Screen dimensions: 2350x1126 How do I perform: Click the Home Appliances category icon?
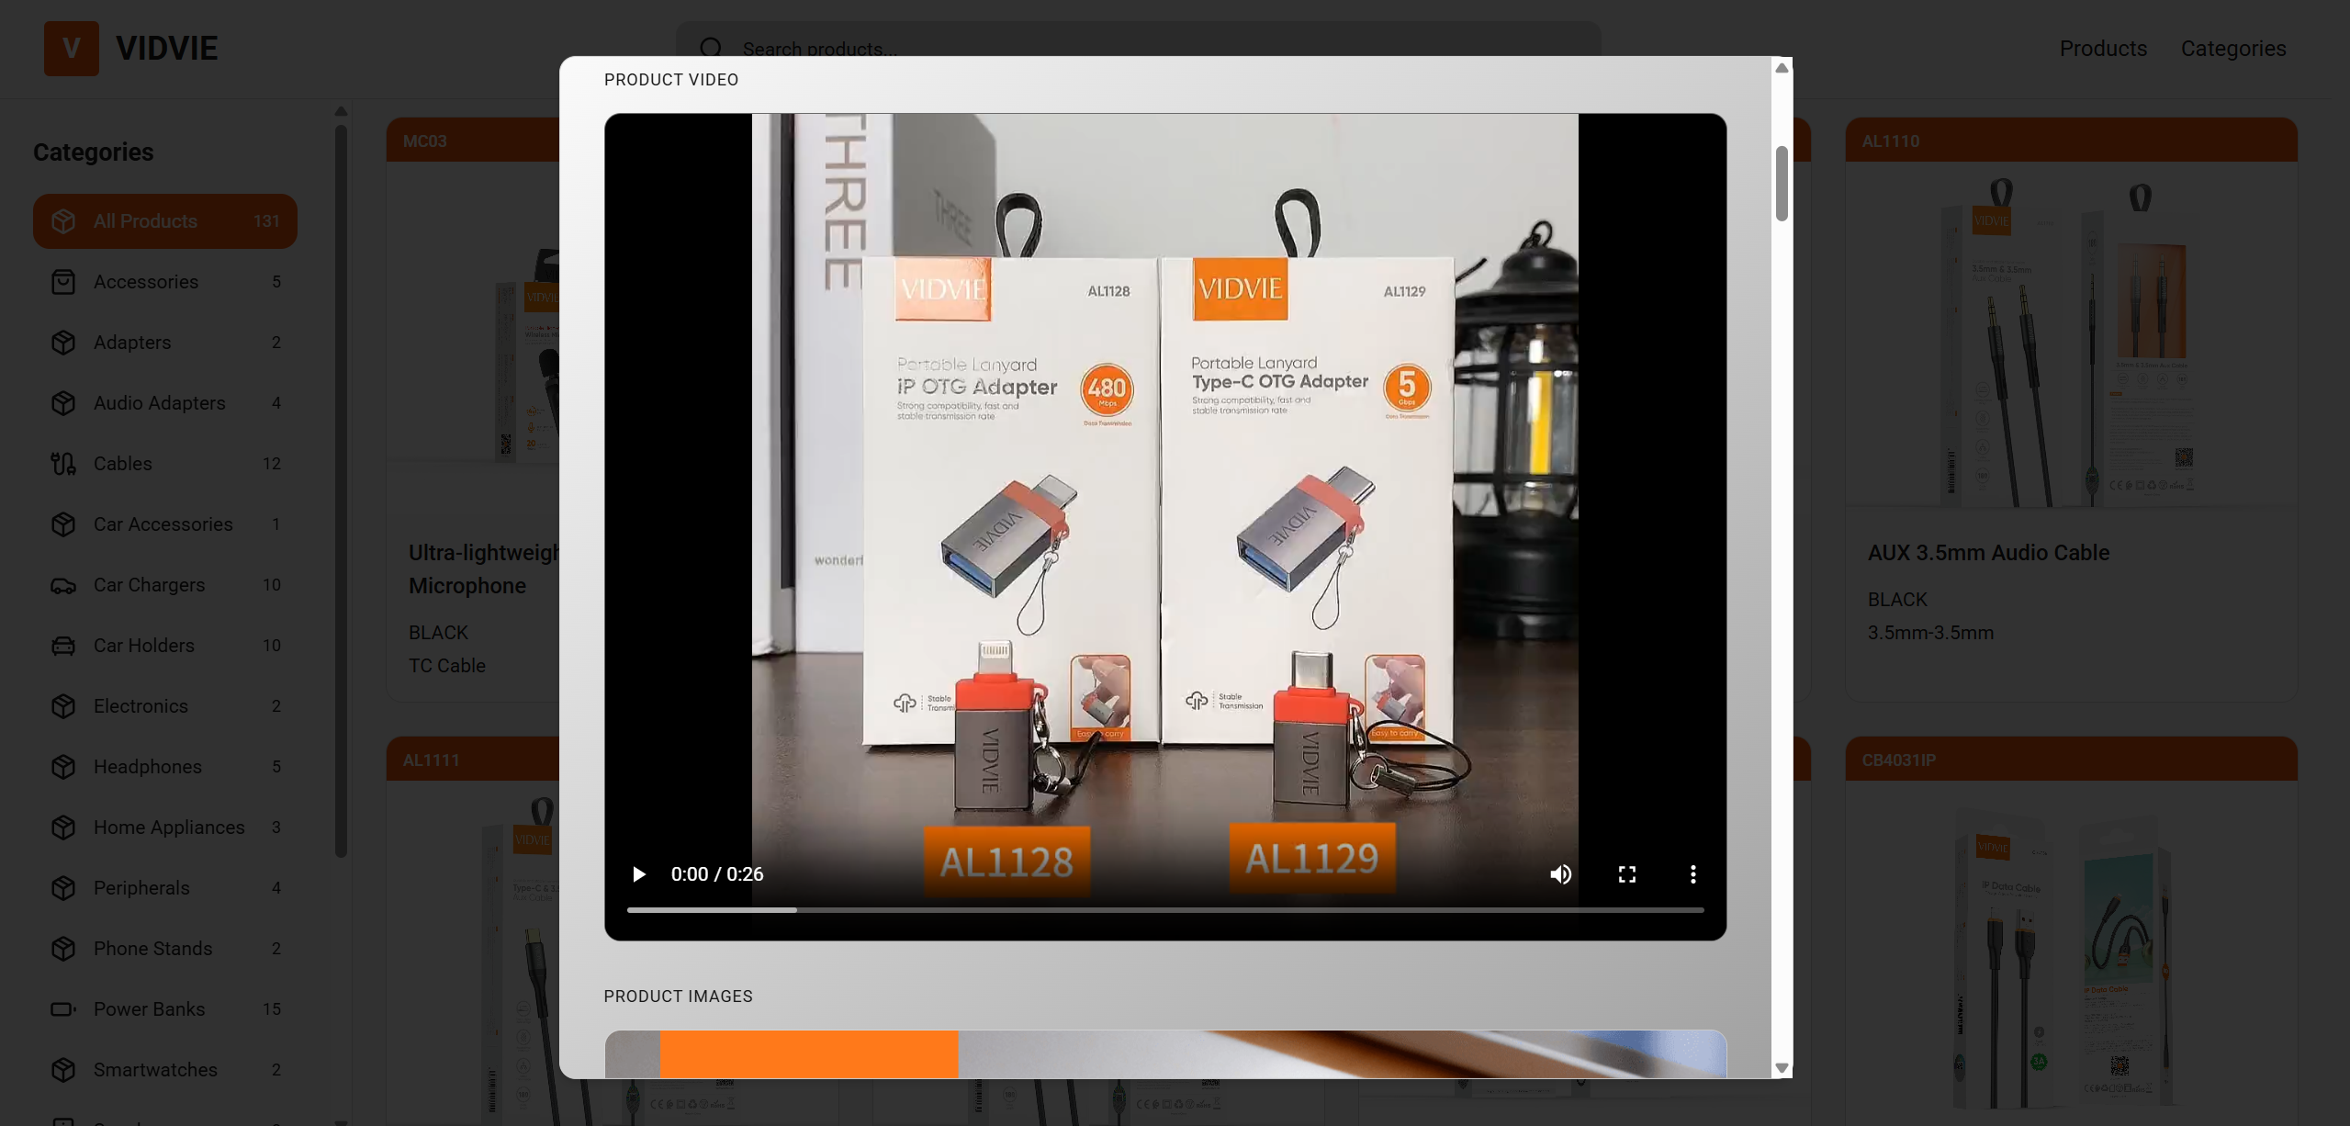click(x=63, y=828)
